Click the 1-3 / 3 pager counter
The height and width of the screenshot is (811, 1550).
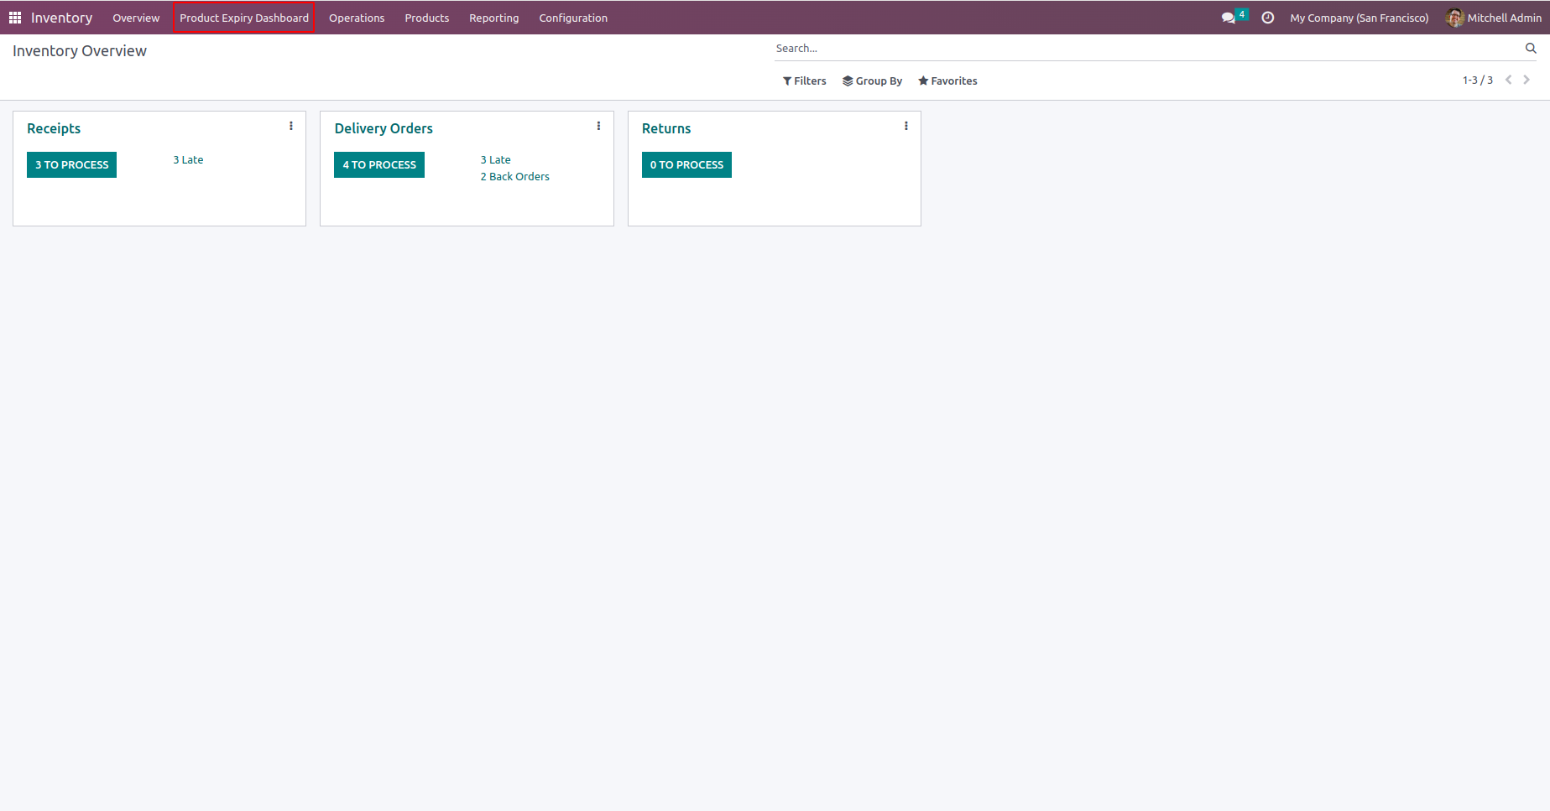tap(1478, 81)
